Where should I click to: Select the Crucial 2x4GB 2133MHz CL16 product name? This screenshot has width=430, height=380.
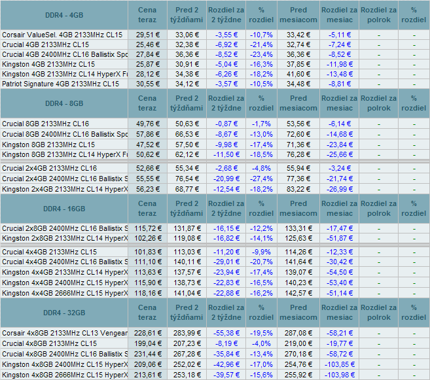(x=49, y=168)
